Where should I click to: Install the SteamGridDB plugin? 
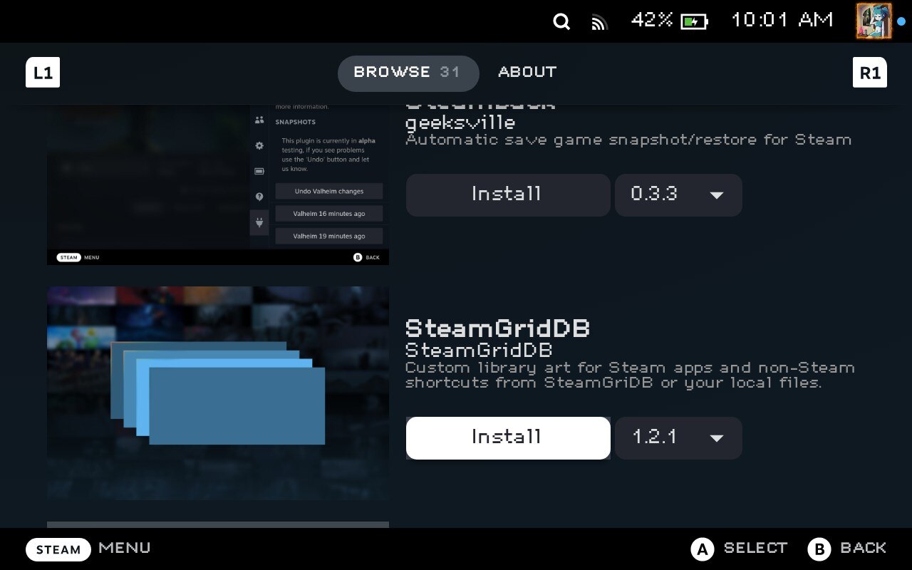pyautogui.click(x=508, y=437)
